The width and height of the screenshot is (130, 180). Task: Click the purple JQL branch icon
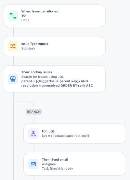(x=33, y=133)
